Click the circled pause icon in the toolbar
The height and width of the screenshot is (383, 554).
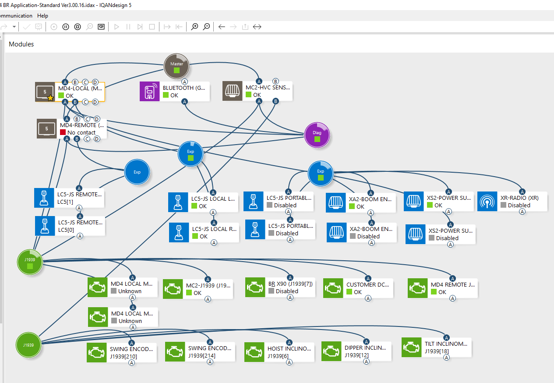coord(66,27)
